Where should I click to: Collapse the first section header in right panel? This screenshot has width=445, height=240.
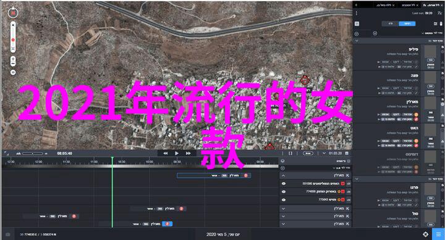click(357, 41)
